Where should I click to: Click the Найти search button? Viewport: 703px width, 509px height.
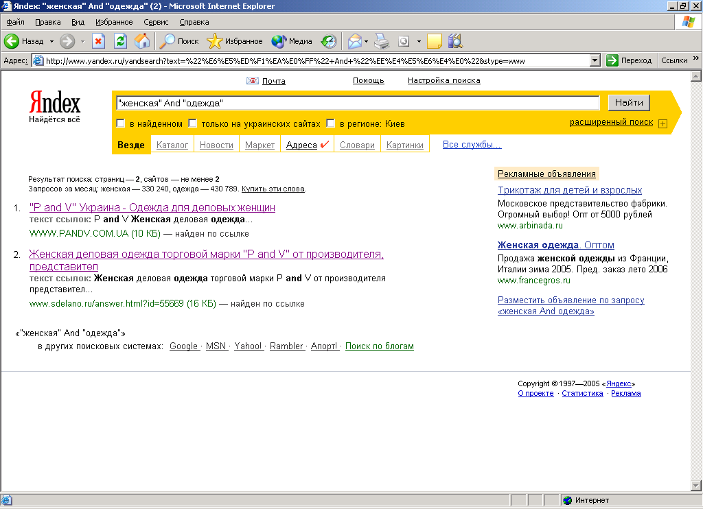tap(629, 103)
